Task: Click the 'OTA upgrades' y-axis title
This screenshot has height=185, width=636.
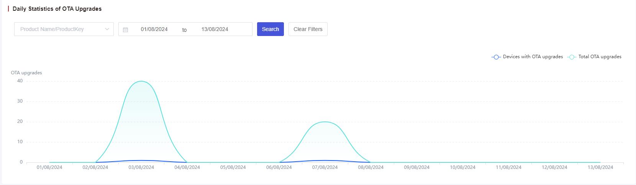Action: [26, 73]
